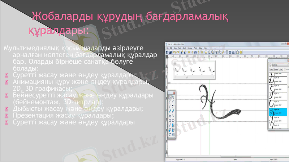Click the Unmap button in glyph panel
This screenshot has height=162, width=289.
276,69
